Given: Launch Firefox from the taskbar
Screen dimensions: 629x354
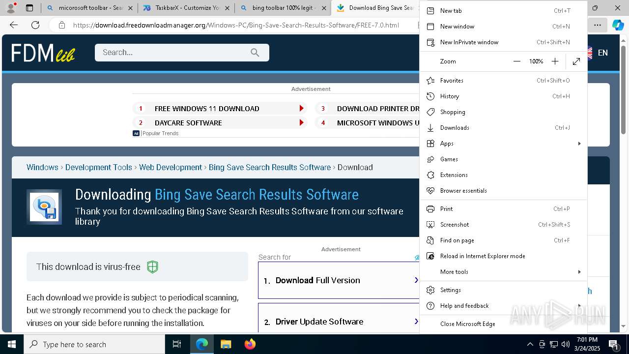Looking at the screenshot, I should click(250, 344).
